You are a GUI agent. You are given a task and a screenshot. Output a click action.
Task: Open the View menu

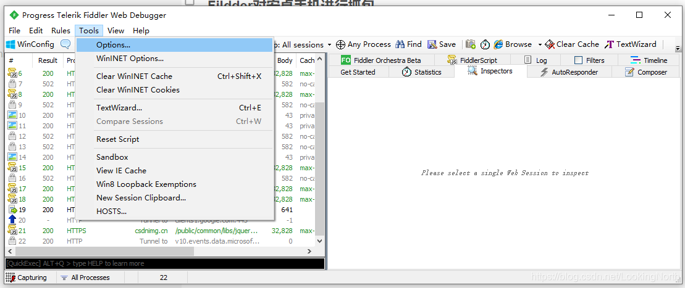pyautogui.click(x=116, y=31)
